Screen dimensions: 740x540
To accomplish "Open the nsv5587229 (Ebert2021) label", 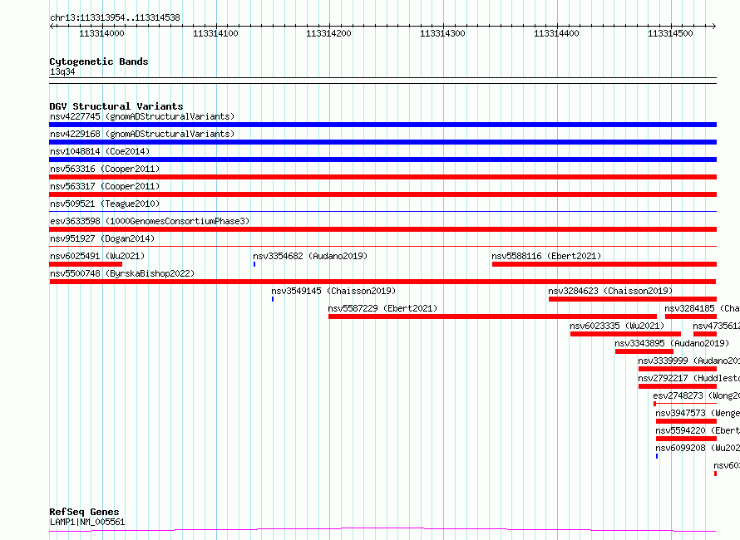I will [x=382, y=308].
